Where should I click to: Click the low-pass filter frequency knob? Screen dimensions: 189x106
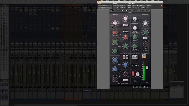(x=125, y=19)
